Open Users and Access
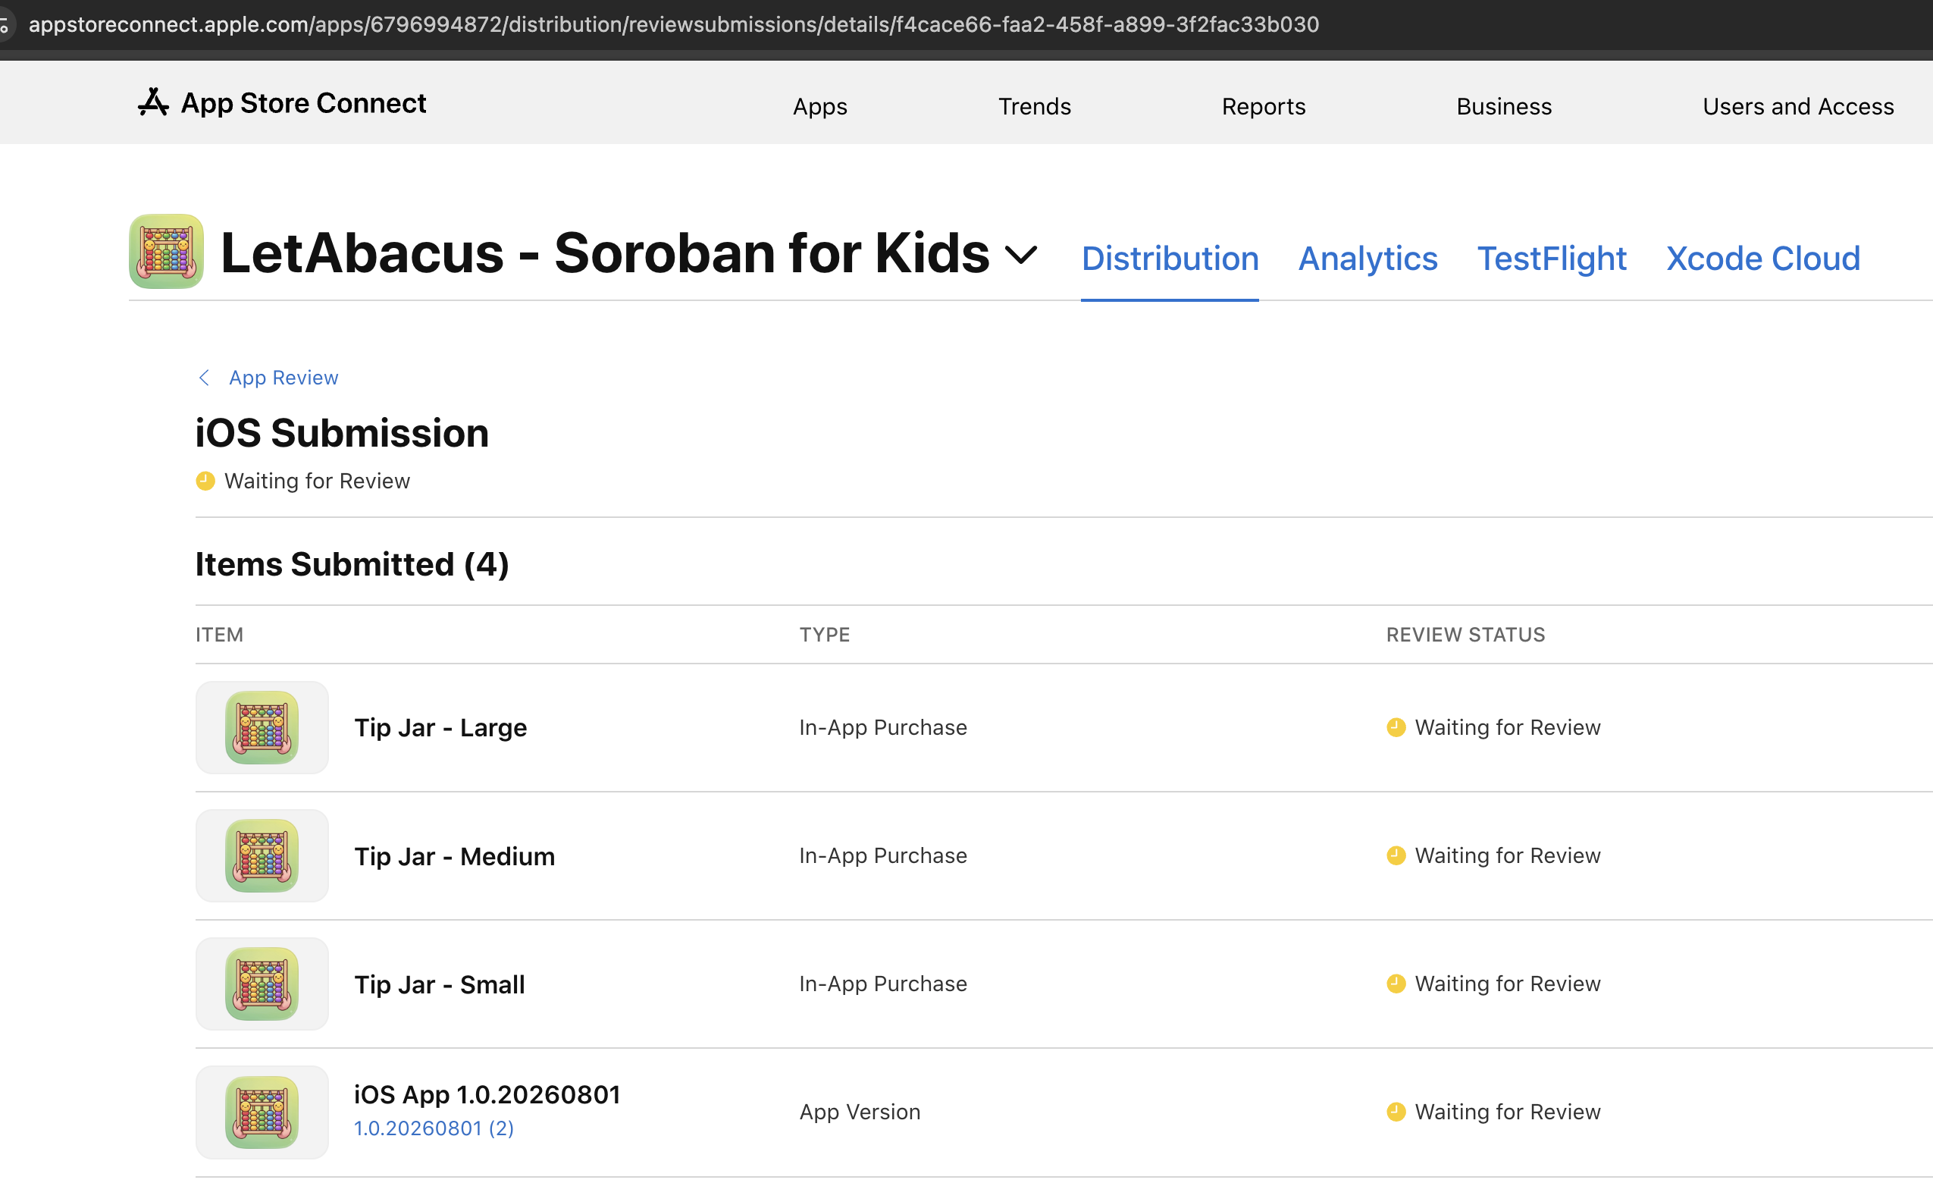The image size is (1933, 1183). coord(1798,106)
